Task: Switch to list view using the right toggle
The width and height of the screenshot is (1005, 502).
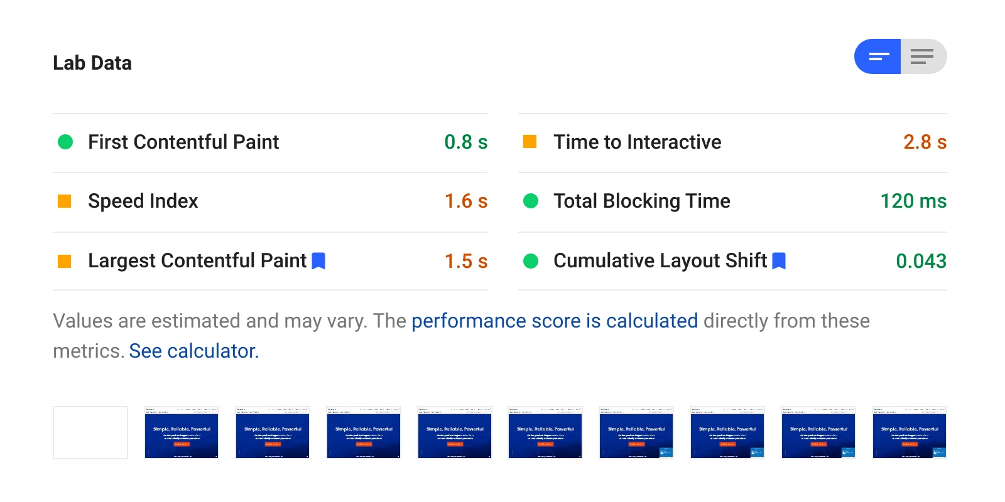Action: [922, 56]
